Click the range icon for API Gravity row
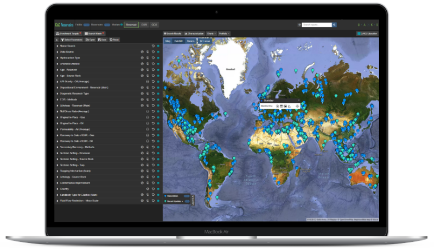 pyautogui.click(x=148, y=82)
